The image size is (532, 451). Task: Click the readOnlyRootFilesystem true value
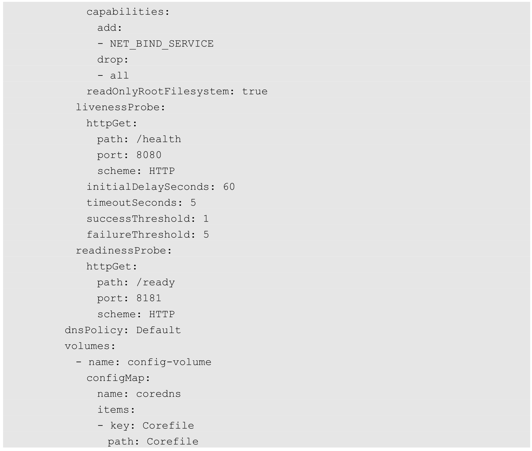[x=255, y=91]
